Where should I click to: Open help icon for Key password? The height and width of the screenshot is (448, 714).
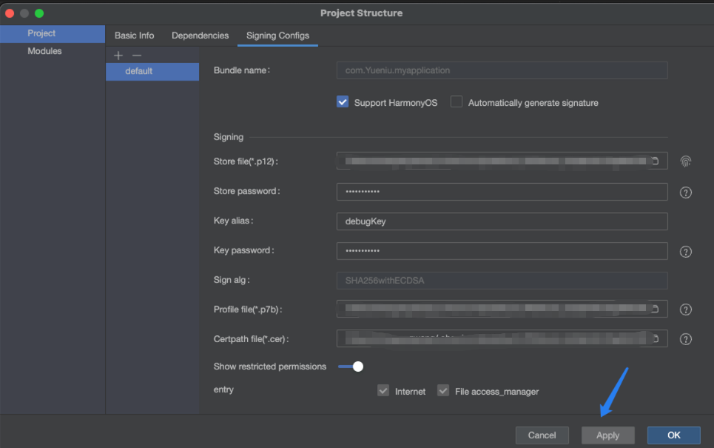(685, 252)
